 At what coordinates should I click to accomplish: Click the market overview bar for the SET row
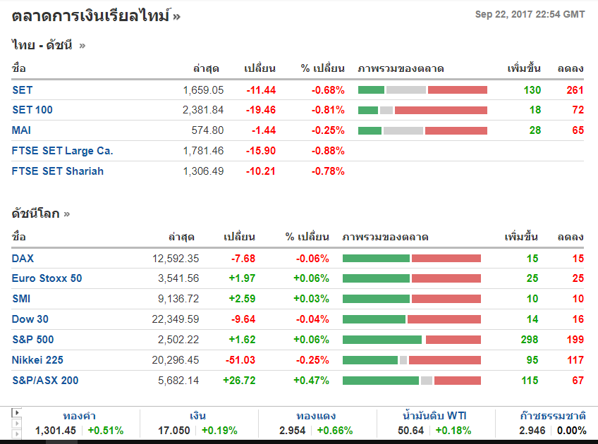click(422, 90)
